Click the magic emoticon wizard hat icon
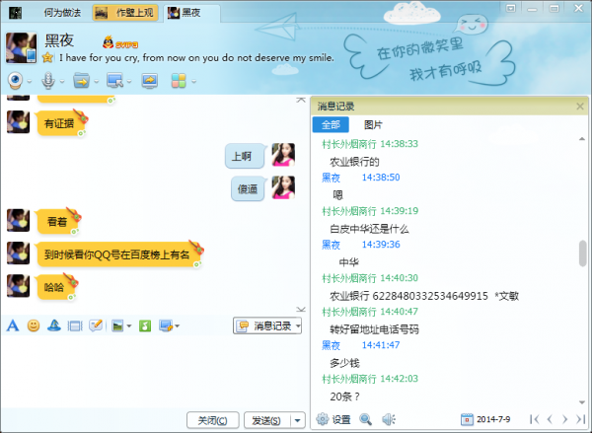This screenshot has height=433, width=592. click(x=54, y=325)
